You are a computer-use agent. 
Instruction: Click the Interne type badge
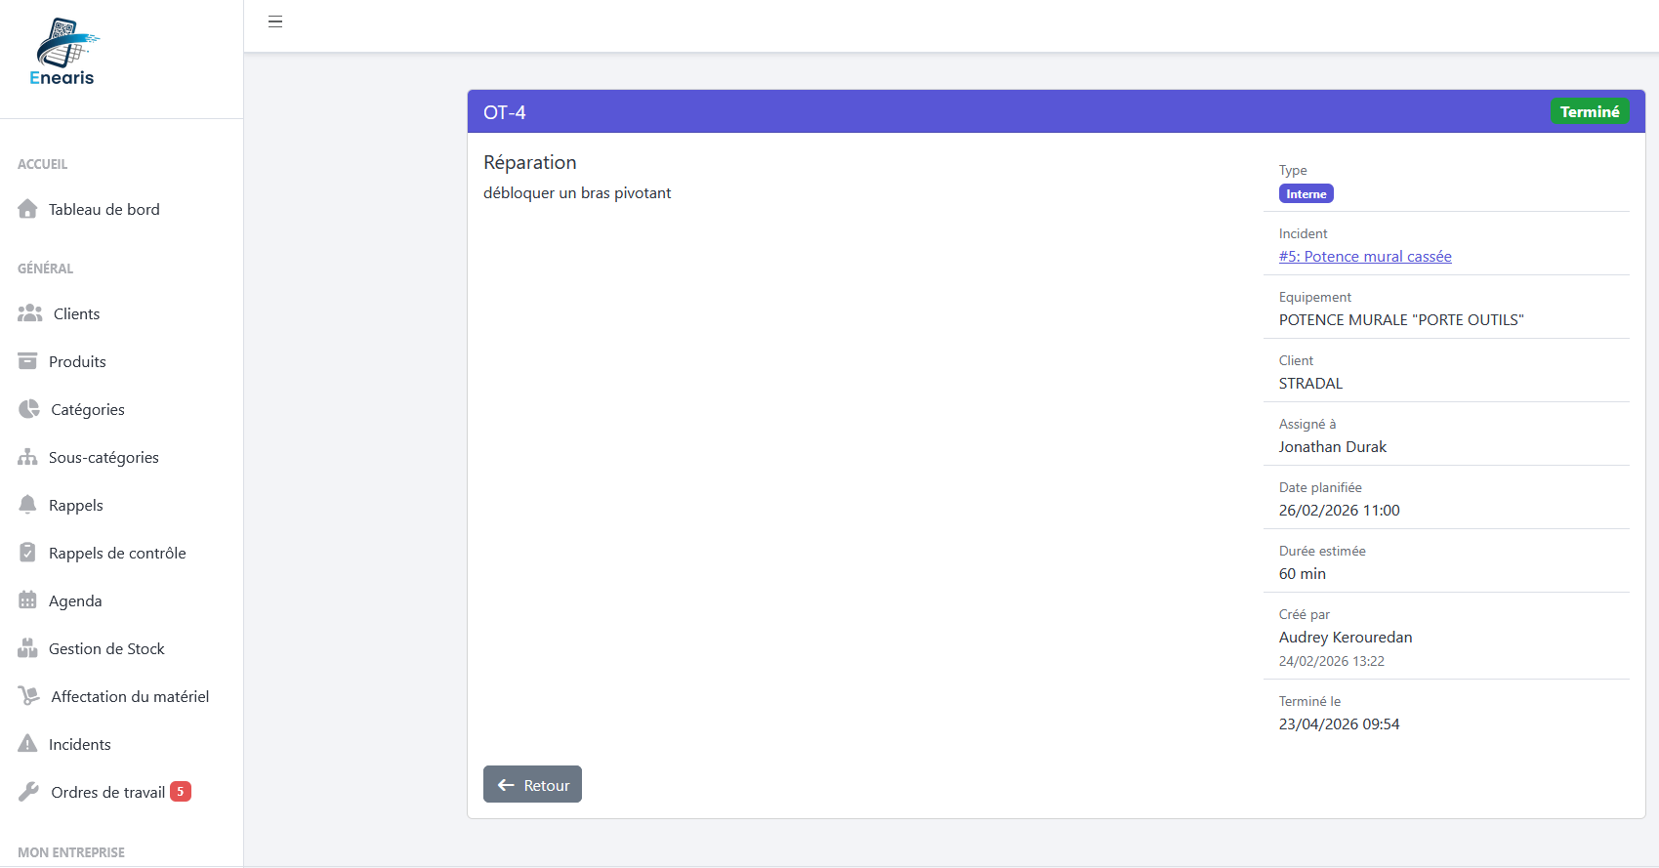(1306, 194)
